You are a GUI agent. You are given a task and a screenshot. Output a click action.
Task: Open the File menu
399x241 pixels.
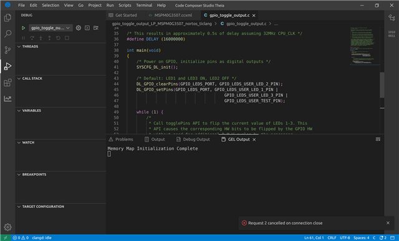click(x=22, y=6)
